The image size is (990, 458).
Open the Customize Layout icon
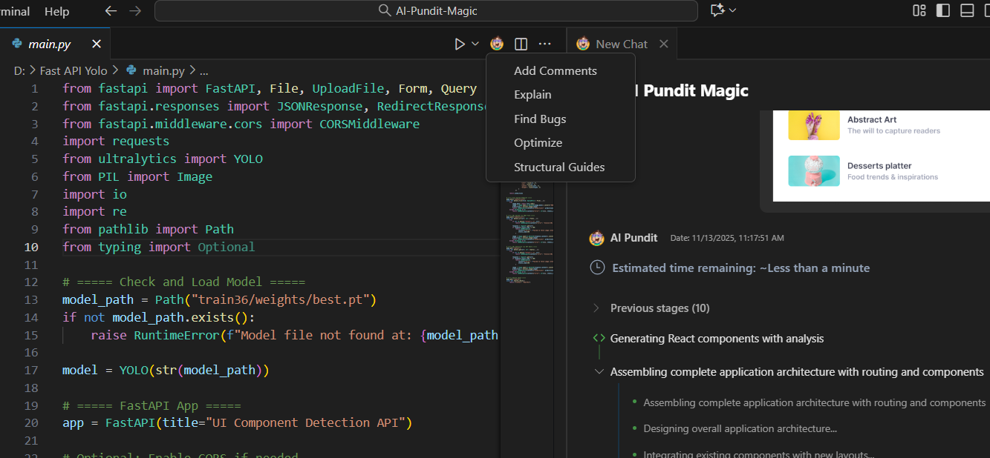tap(919, 10)
